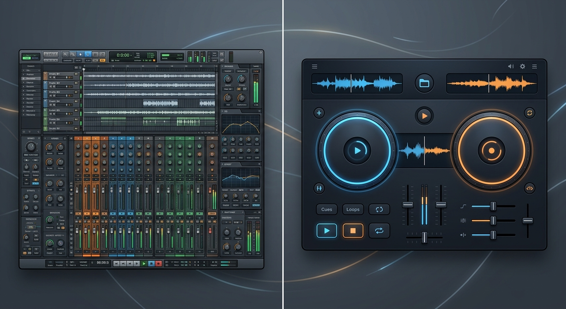Click the sync icon above the orange deck
This screenshot has width=566, height=309.
point(529,113)
